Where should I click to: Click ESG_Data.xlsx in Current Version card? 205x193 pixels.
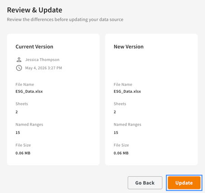(x=29, y=91)
